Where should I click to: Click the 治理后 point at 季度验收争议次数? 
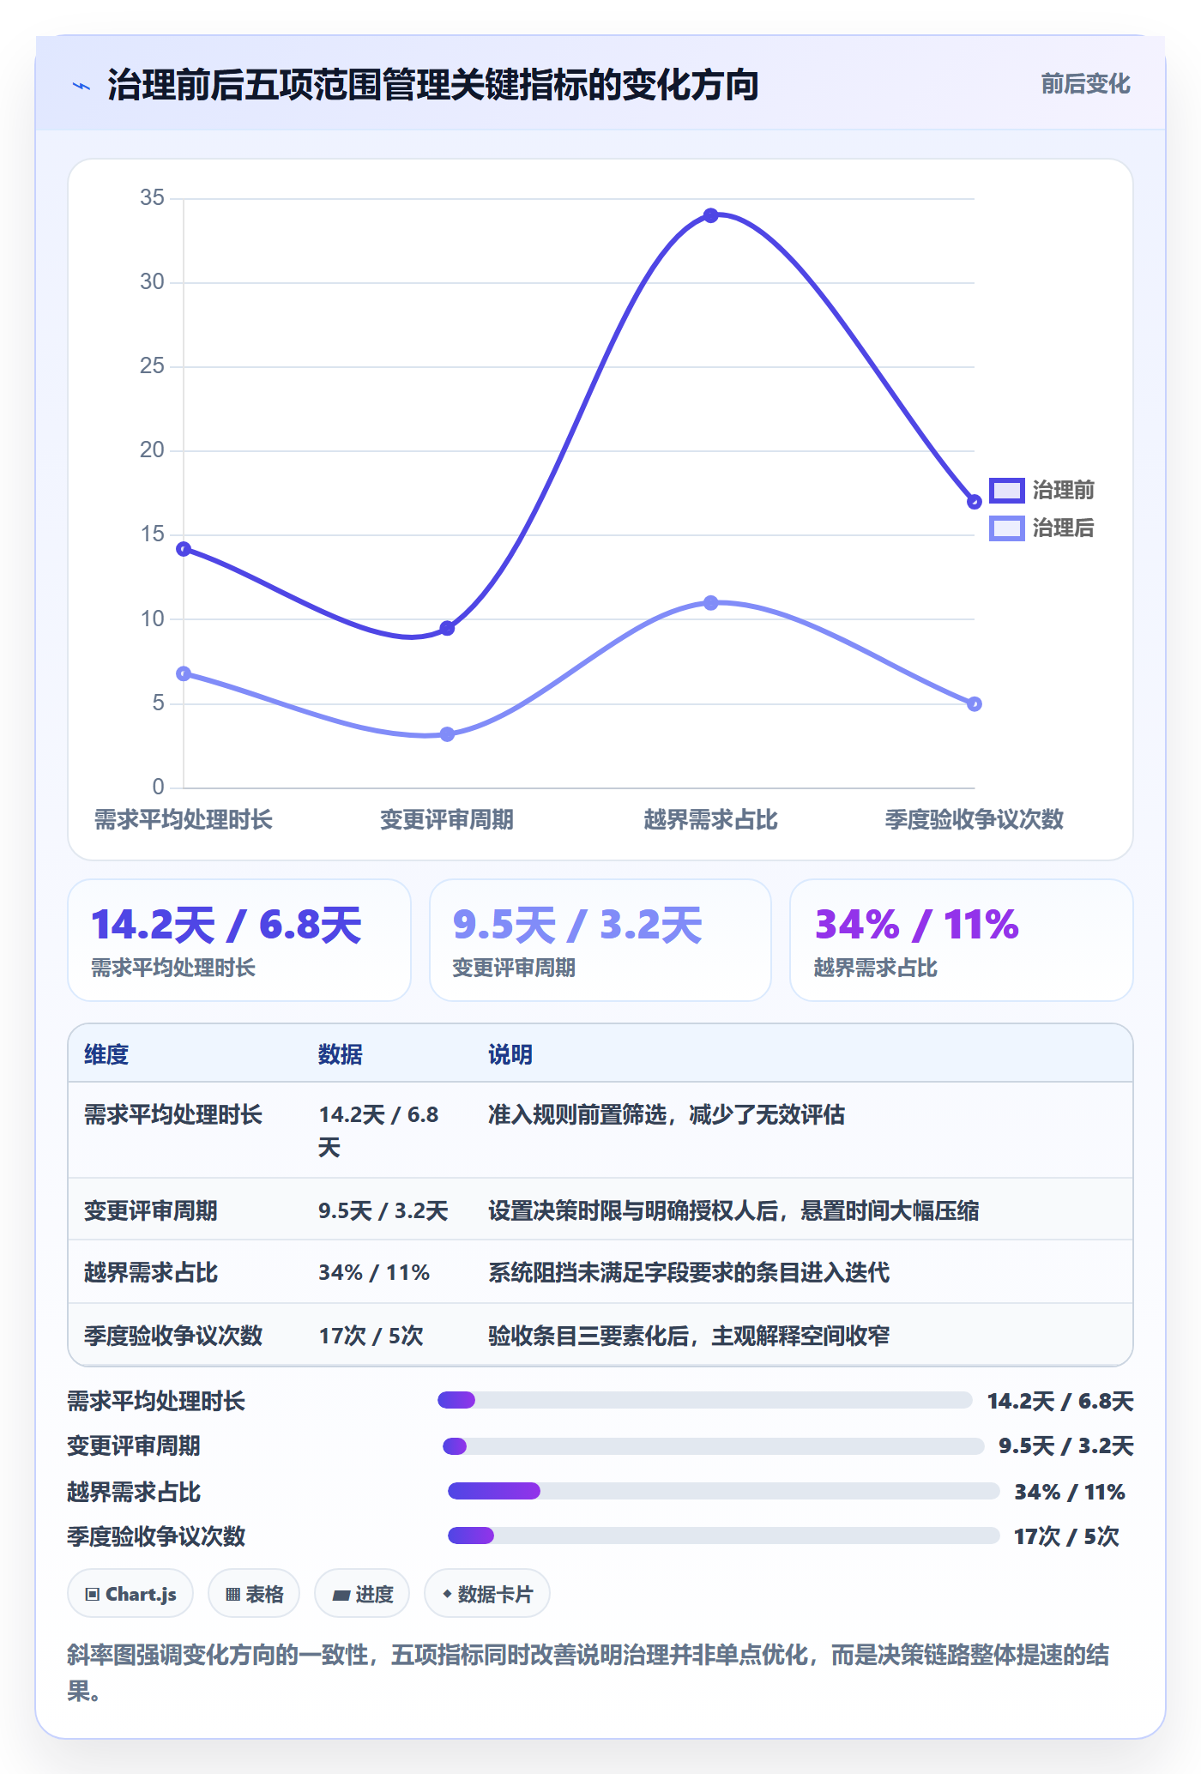pos(974,703)
